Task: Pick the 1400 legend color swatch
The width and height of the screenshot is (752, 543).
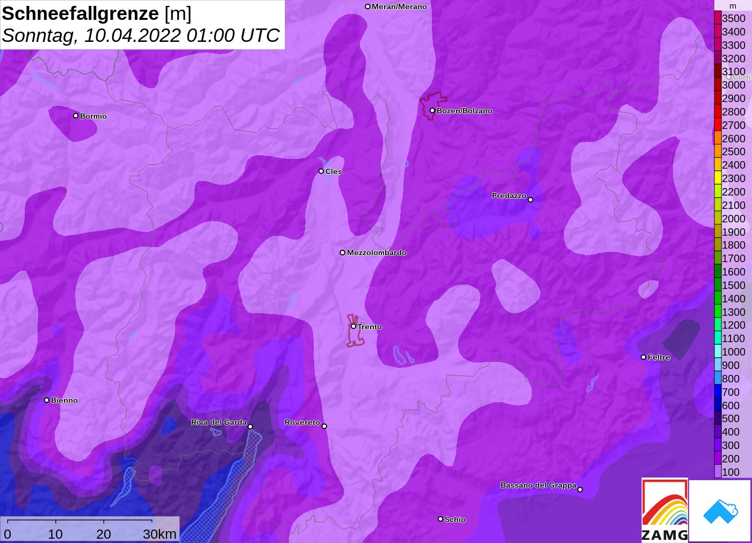Action: coord(718,298)
